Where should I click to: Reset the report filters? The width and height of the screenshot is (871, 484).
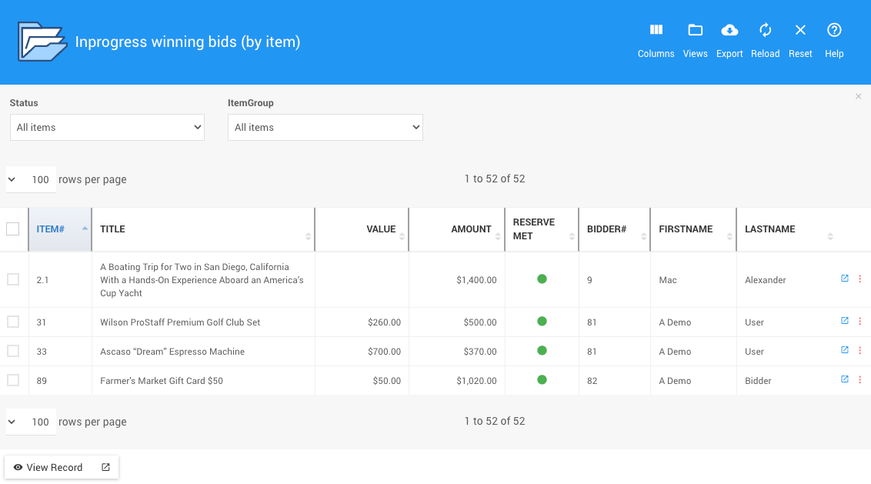pos(800,31)
